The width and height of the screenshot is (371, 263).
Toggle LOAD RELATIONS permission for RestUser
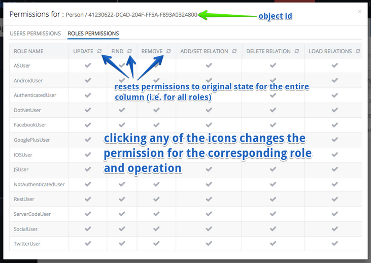[x=334, y=199]
